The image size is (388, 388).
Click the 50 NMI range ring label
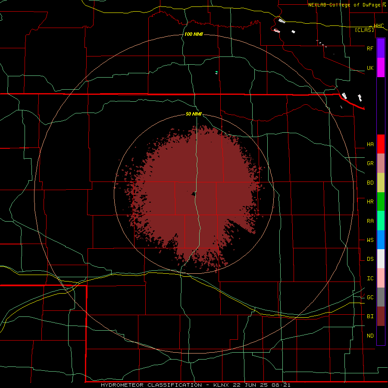(194, 114)
